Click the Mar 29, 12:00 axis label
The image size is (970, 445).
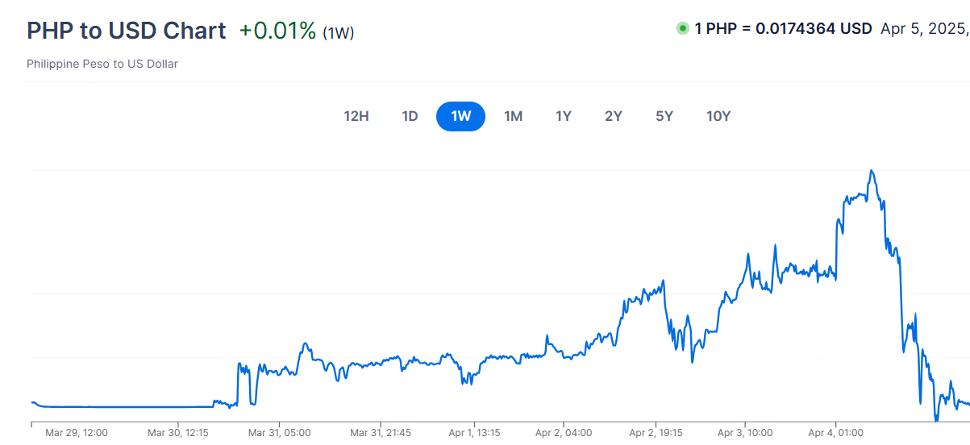point(77,433)
